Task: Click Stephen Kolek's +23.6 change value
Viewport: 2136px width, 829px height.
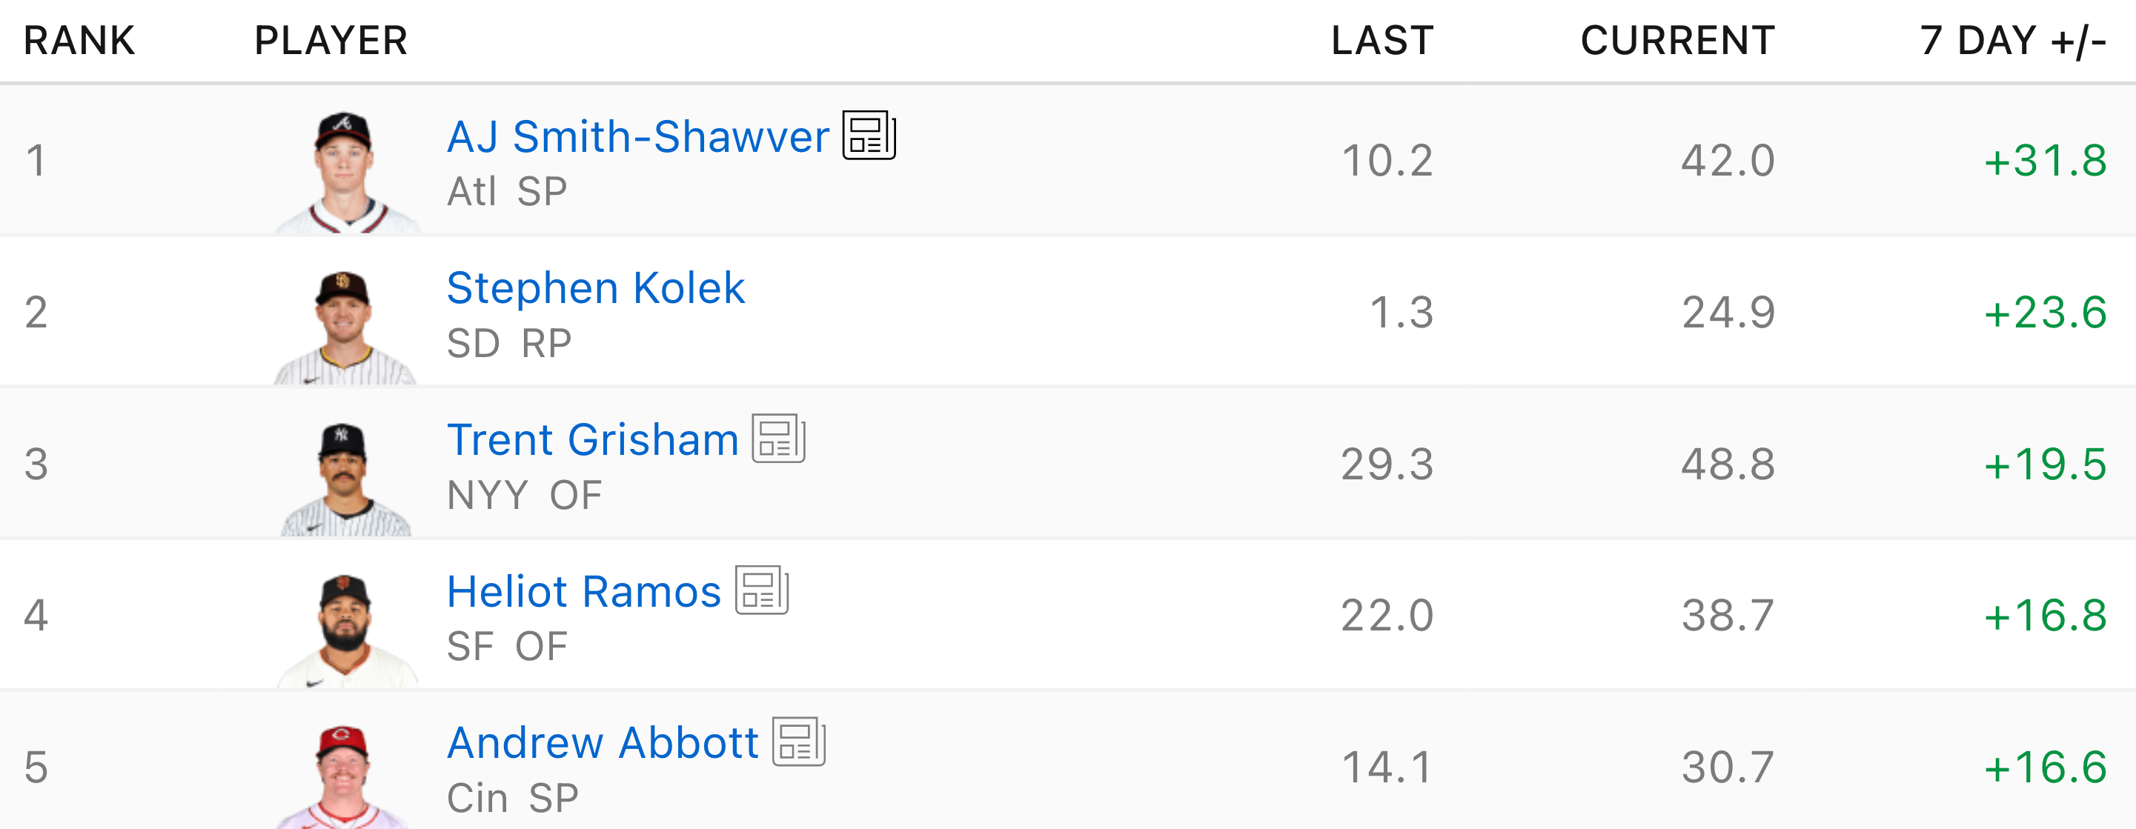Action: [x=2045, y=313]
